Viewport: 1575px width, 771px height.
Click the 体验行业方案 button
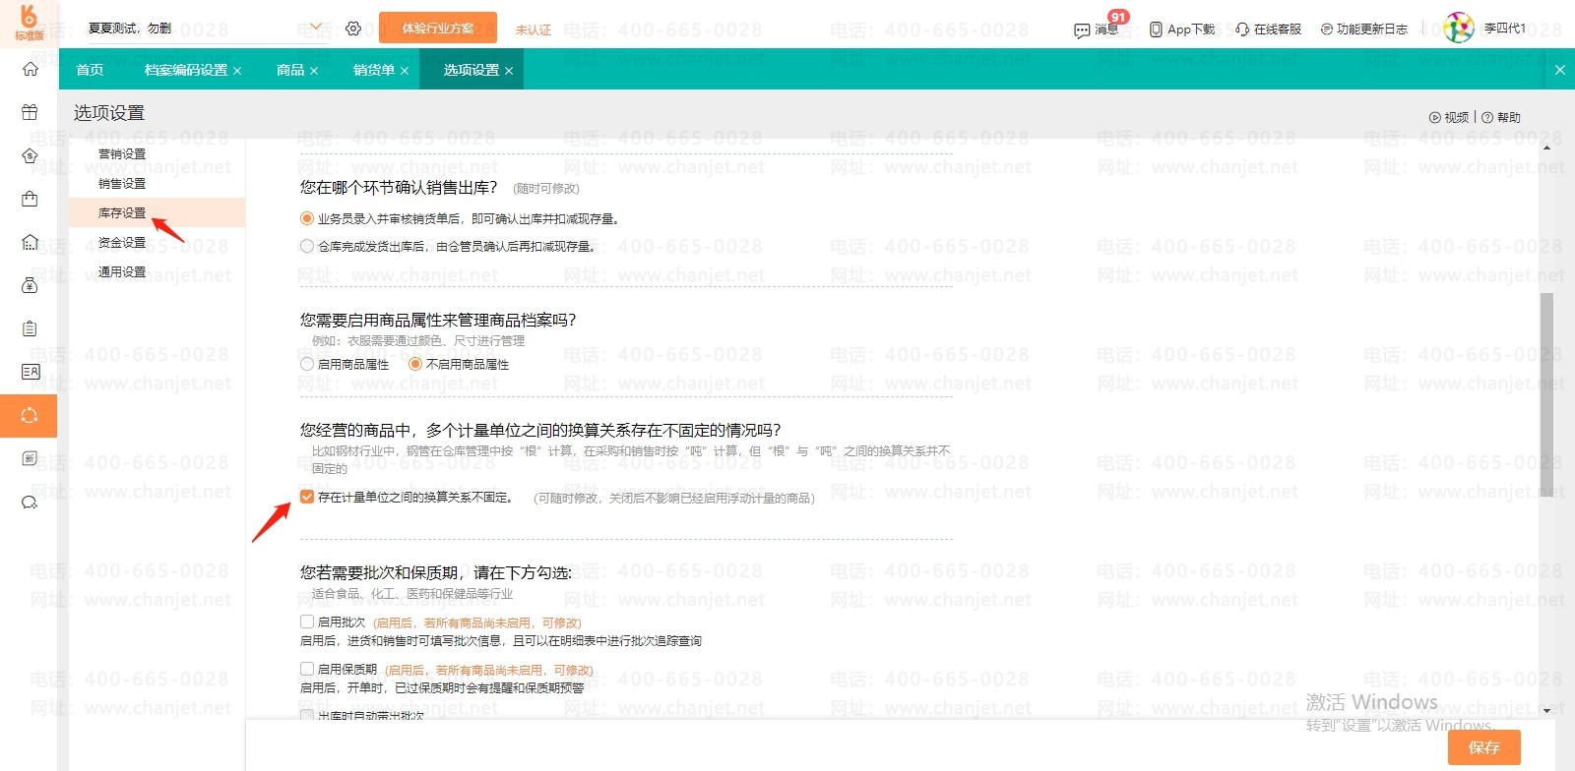[438, 29]
